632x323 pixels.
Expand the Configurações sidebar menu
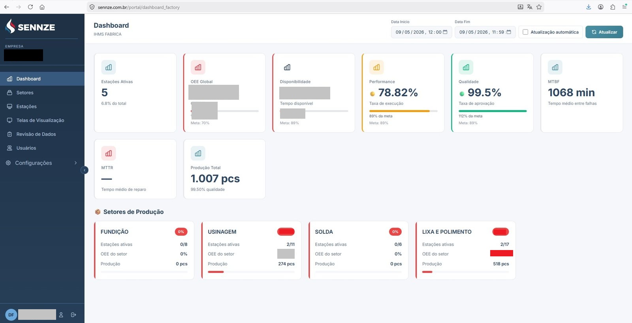click(42, 163)
